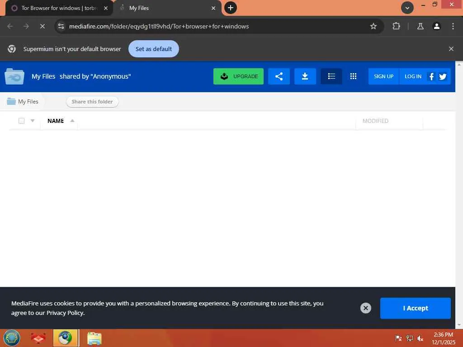Screen dimensions: 463x347
Task: Open the Chrome Labs flask icon
Action: click(x=420, y=26)
